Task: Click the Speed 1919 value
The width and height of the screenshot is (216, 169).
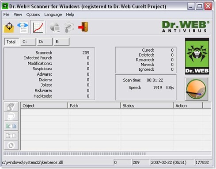Action: click(x=157, y=88)
